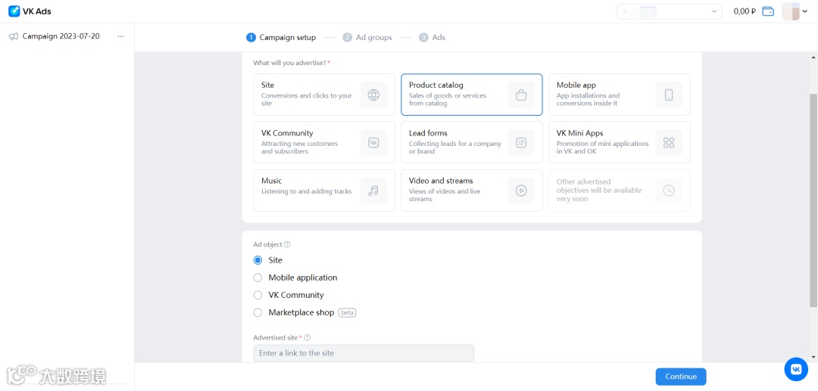Click the Ad object help question icon
This screenshot has height=391, width=818.
(x=287, y=244)
